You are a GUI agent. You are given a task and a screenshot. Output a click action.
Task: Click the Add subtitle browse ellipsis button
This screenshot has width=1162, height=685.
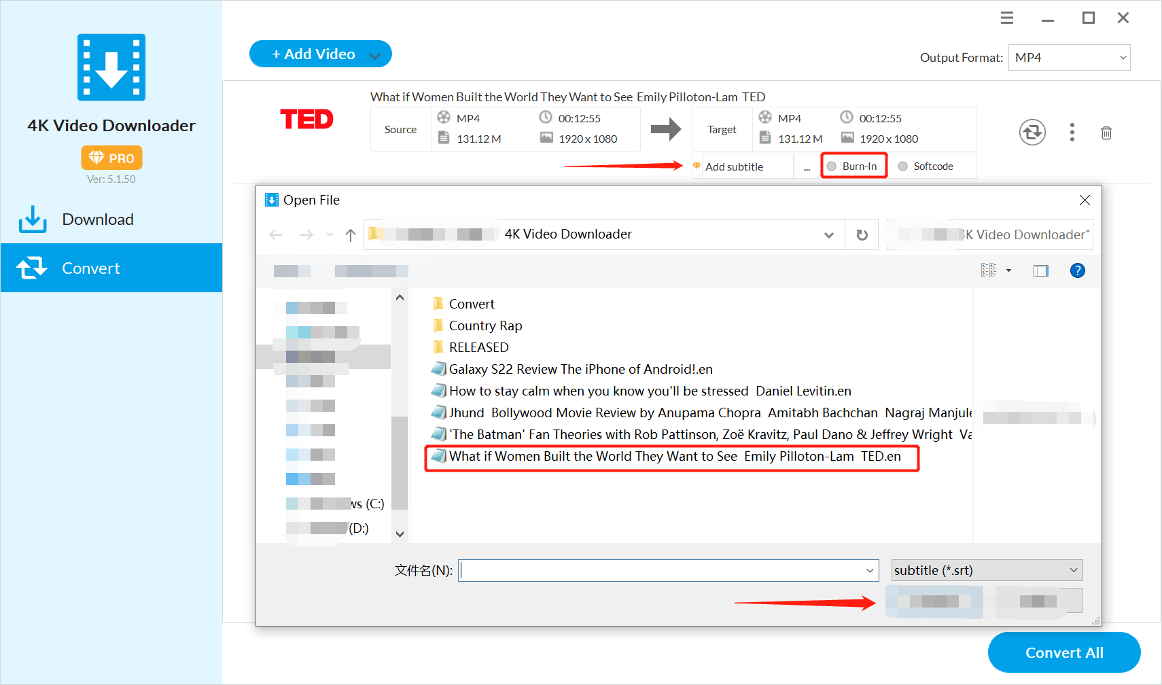[x=807, y=167]
